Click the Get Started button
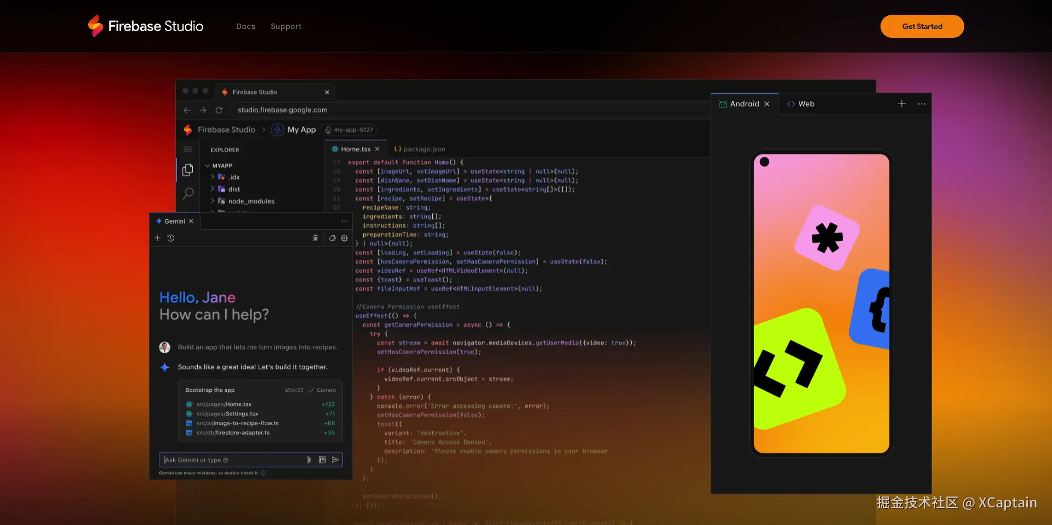The image size is (1052, 525). 922,26
